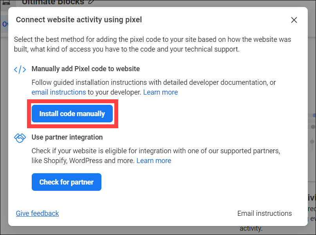The width and height of the screenshot is (316, 235).
Task: Click the 'Select the best method' description paragraph
Action: pyautogui.click(x=152, y=44)
